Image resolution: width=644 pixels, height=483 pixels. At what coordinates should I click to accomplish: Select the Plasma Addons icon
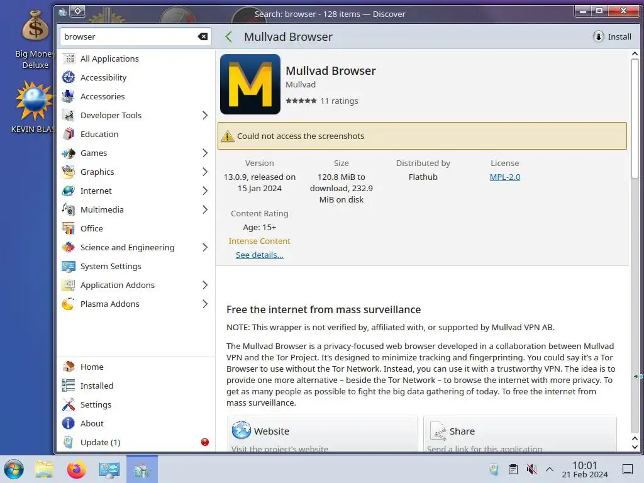coord(69,304)
